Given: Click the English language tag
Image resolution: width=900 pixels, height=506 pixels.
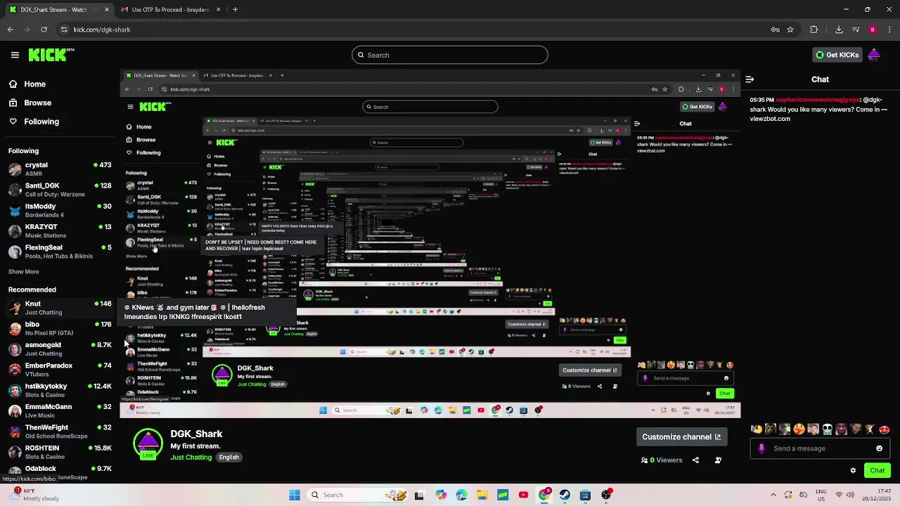Looking at the screenshot, I should pyautogui.click(x=229, y=458).
